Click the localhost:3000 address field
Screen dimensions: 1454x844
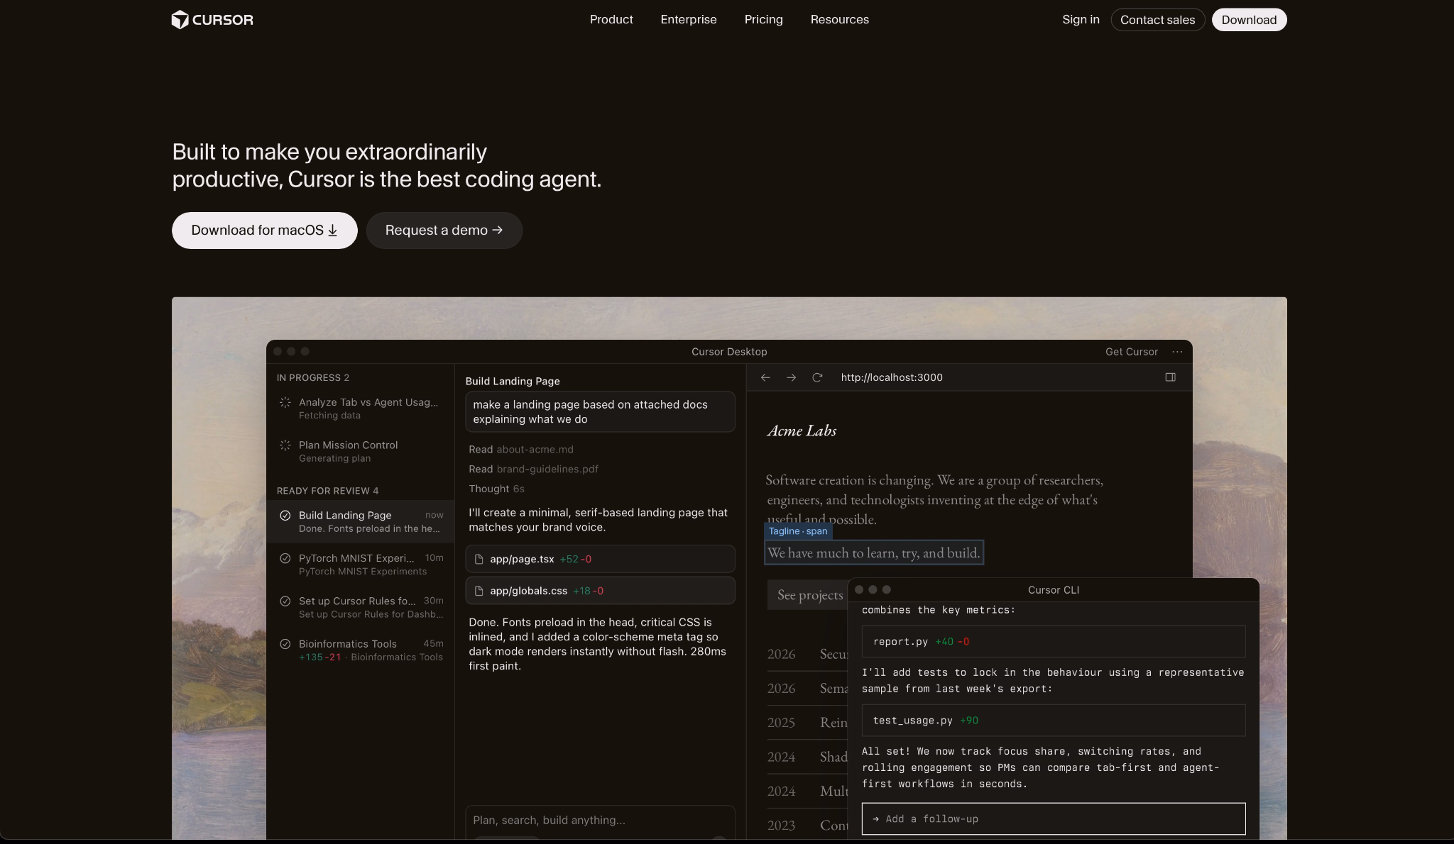pos(892,377)
